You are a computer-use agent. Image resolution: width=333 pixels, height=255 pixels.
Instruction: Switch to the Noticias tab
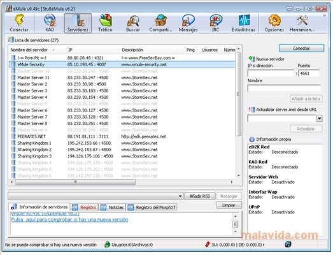(x=113, y=207)
